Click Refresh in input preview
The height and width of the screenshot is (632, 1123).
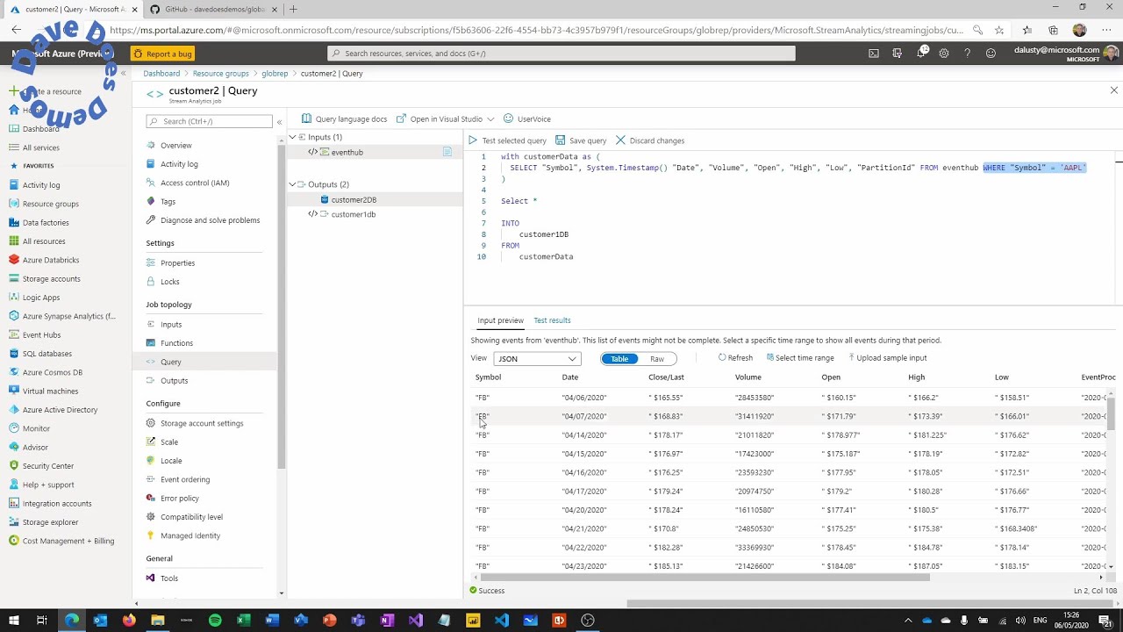(735, 358)
